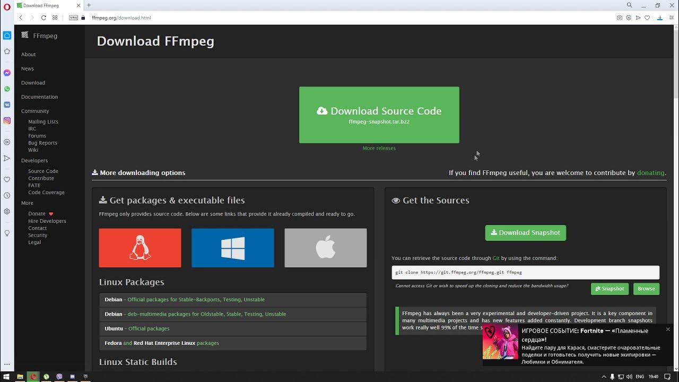Image resolution: width=679 pixels, height=382 pixels.
Task: Close the Download FFmpeg tab
Action: 80,5
